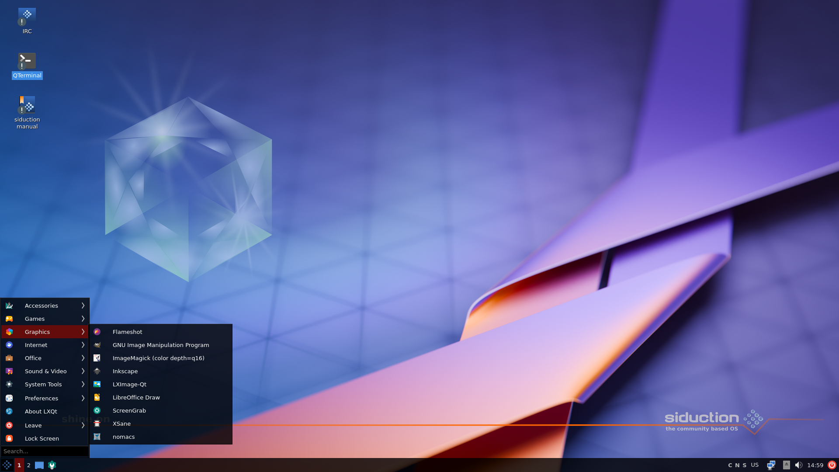839x472 pixels.
Task: Click the removable media eject icon
Action: pyautogui.click(x=787, y=465)
